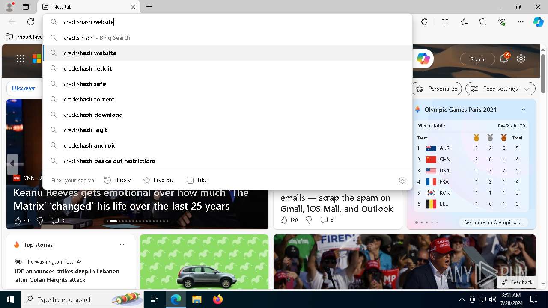Screen dimensions: 548x308
Task: Open comments on emails spam article
Action: (x=327, y=220)
